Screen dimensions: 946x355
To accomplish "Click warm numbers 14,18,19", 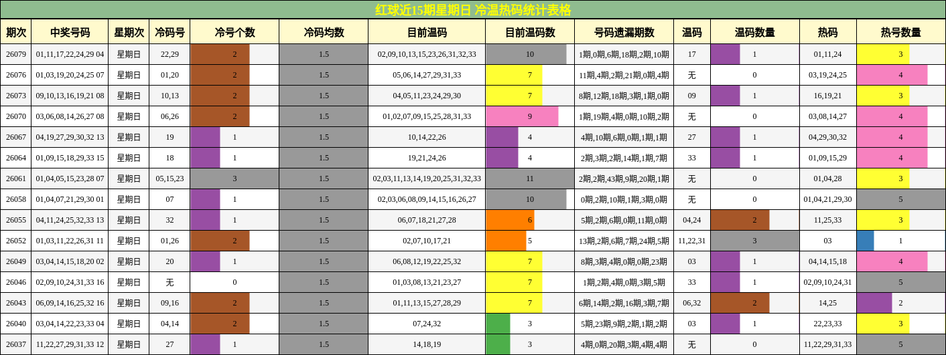I will pos(427,344).
